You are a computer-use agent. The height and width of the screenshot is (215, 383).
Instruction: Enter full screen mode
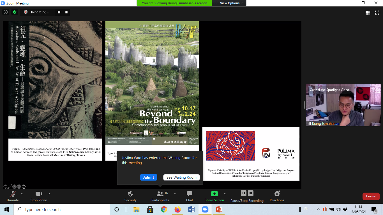pyautogui.click(x=377, y=13)
